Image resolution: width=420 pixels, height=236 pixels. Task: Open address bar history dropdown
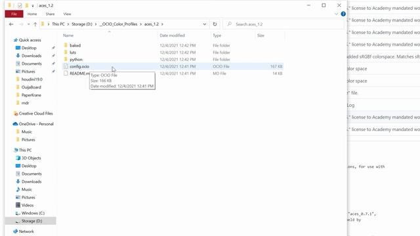point(205,24)
